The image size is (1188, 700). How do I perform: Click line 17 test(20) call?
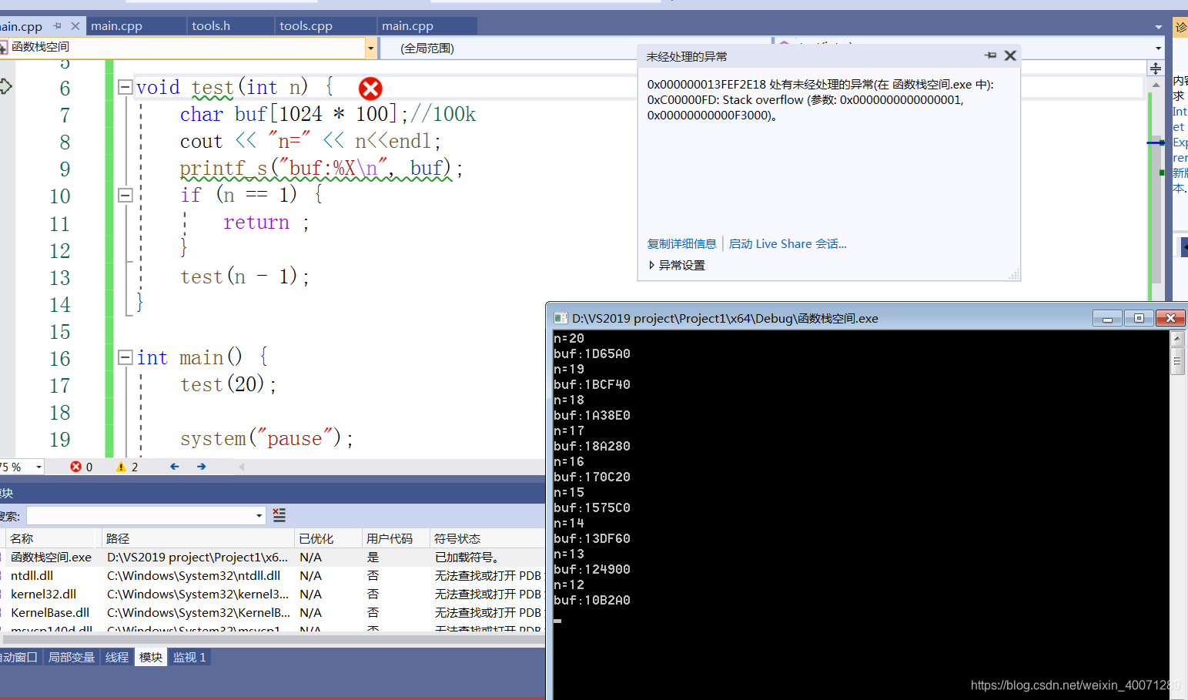[x=228, y=384]
